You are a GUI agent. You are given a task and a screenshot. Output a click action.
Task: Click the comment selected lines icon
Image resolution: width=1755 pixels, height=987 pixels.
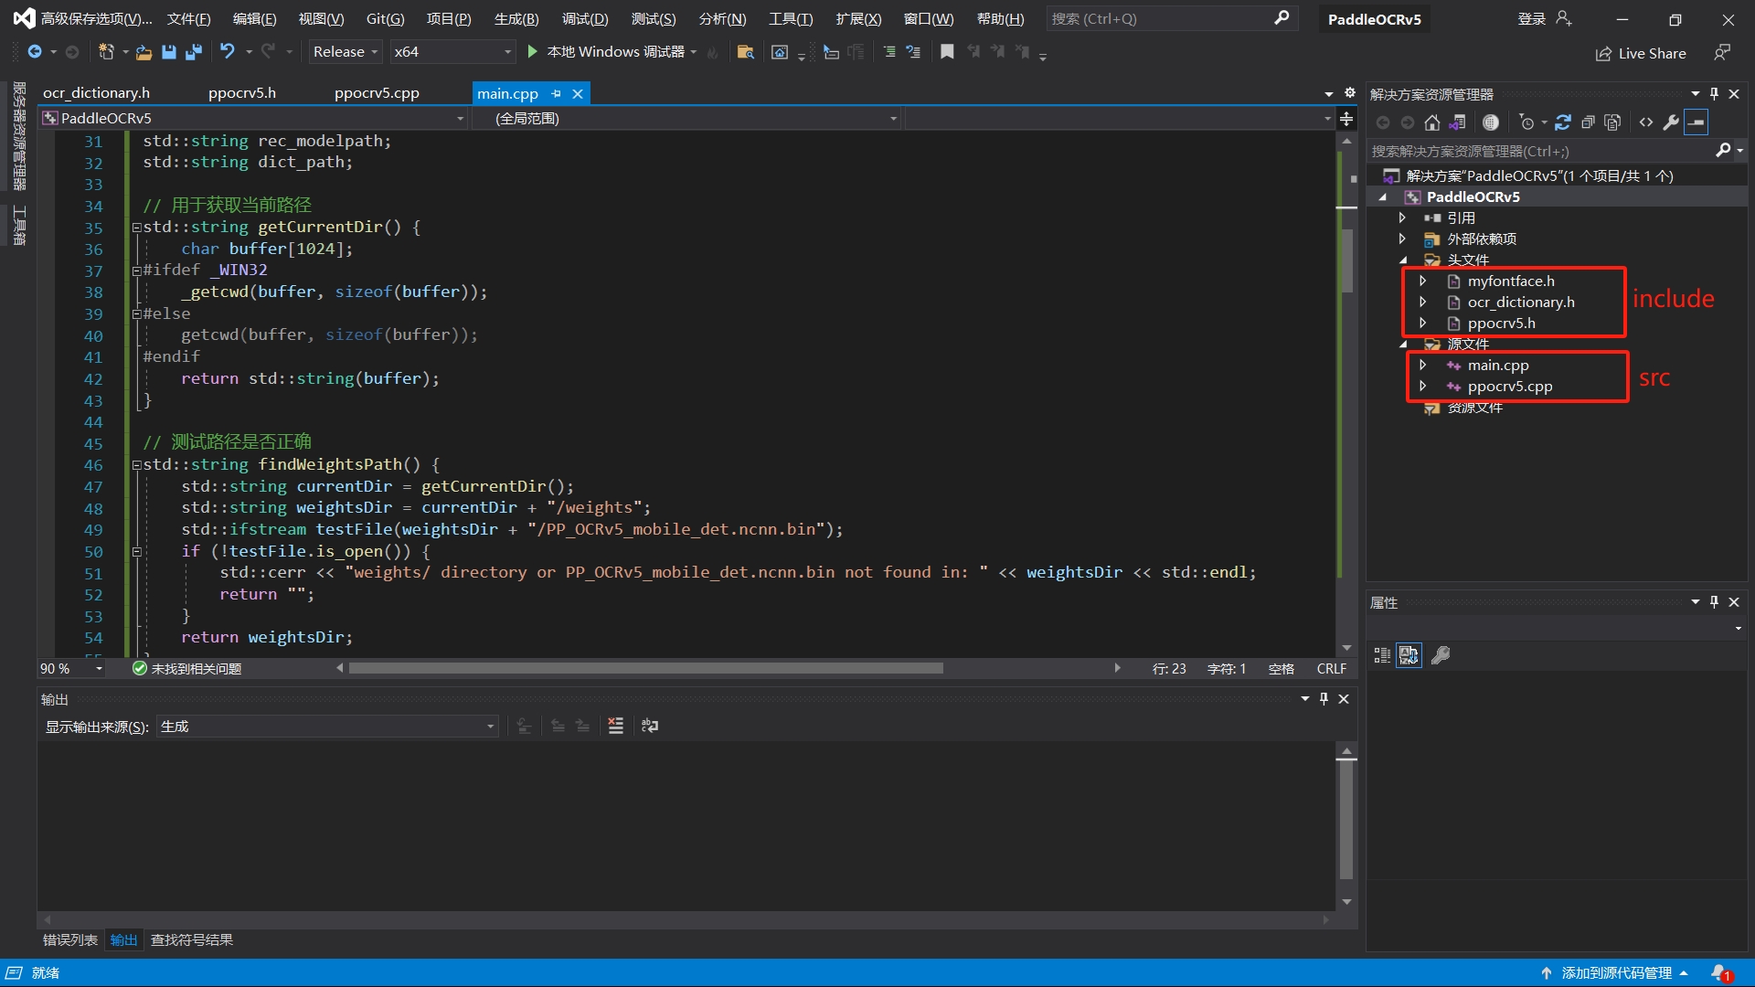pos(889,52)
